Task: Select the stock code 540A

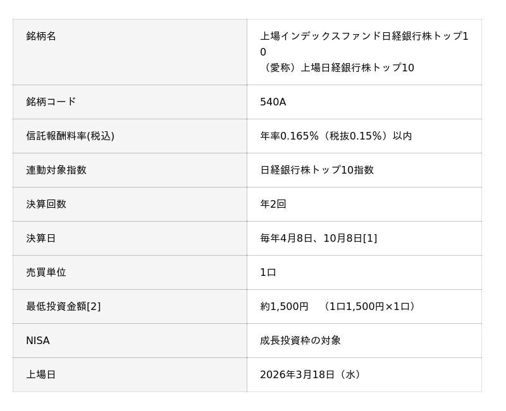Action: coord(273,102)
